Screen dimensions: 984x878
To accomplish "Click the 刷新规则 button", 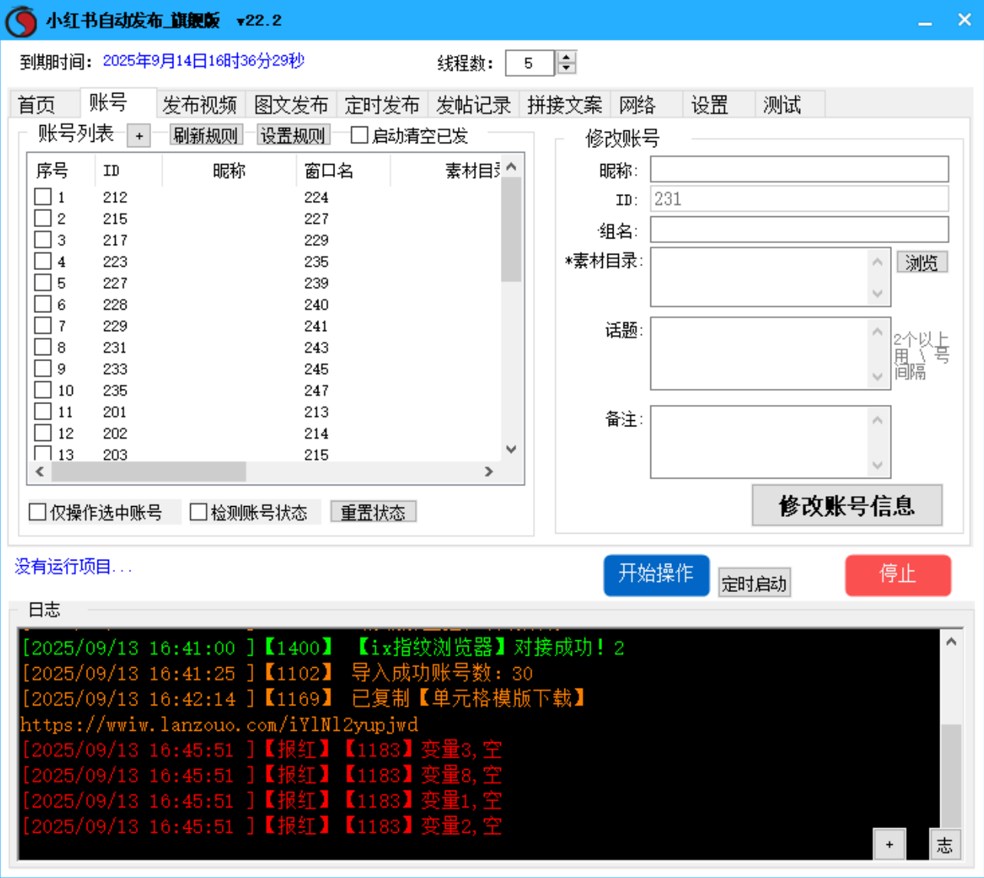I will tap(206, 134).
